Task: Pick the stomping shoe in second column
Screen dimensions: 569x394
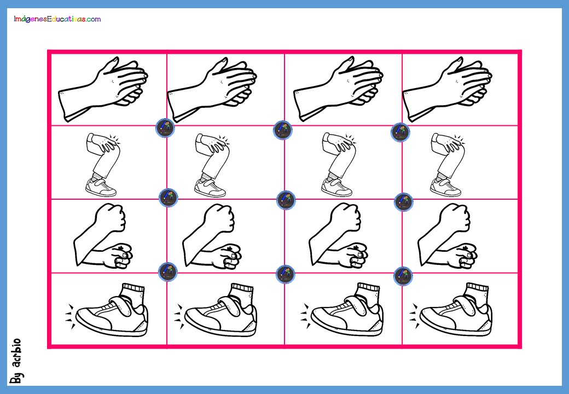Action: click(x=216, y=310)
